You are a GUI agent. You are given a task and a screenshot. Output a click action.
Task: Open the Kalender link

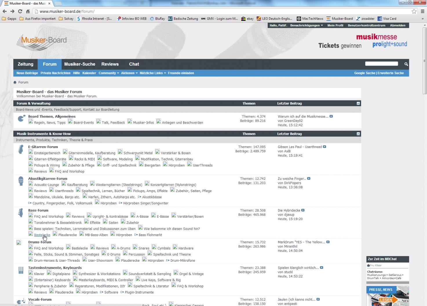click(x=89, y=73)
